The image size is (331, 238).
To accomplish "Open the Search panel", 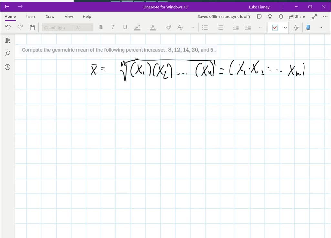I will tap(7, 53).
